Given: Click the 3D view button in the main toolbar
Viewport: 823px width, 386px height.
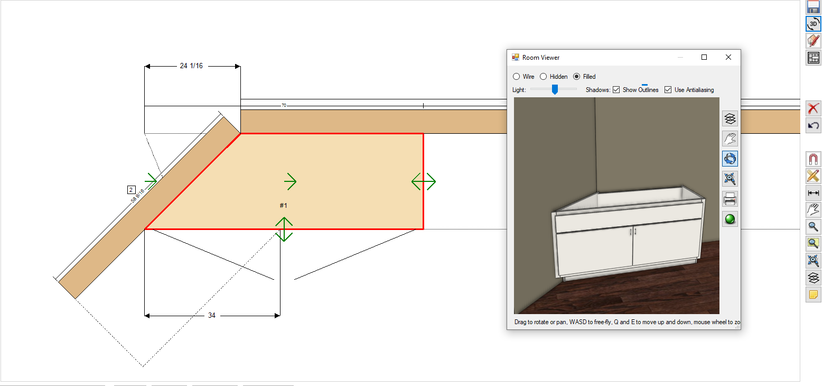Looking at the screenshot, I should [x=813, y=24].
